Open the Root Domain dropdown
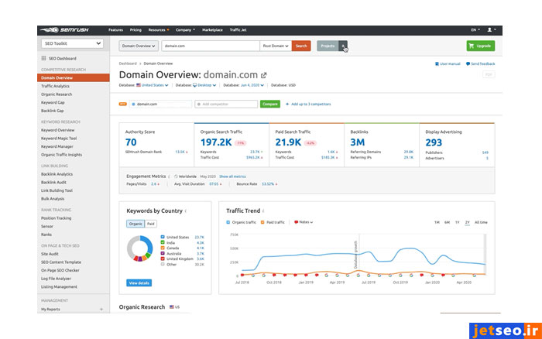The image size is (542, 339). [276, 46]
